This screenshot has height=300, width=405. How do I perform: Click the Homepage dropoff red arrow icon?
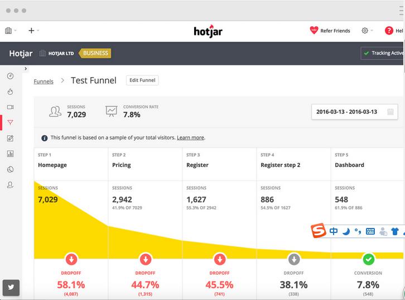[71, 259]
